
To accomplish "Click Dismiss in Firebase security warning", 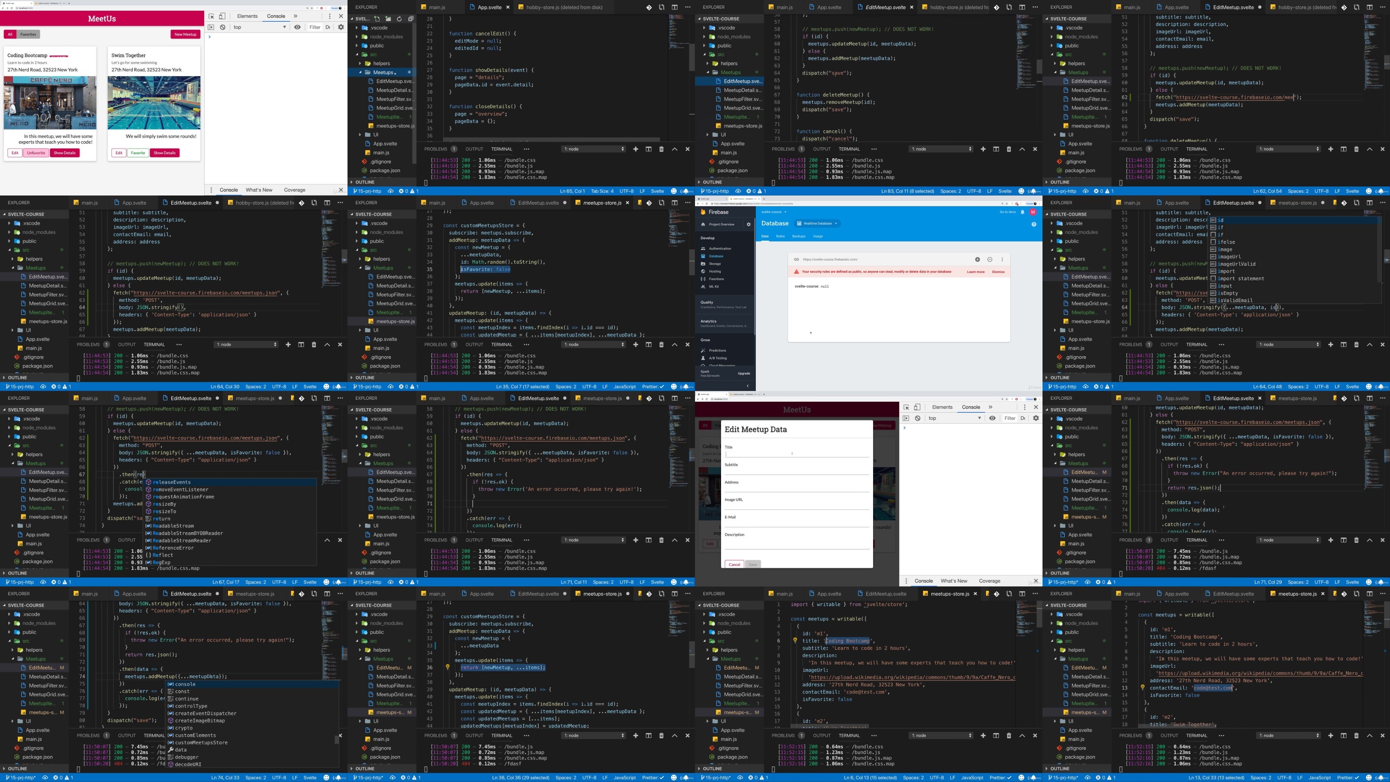I will coord(998,272).
